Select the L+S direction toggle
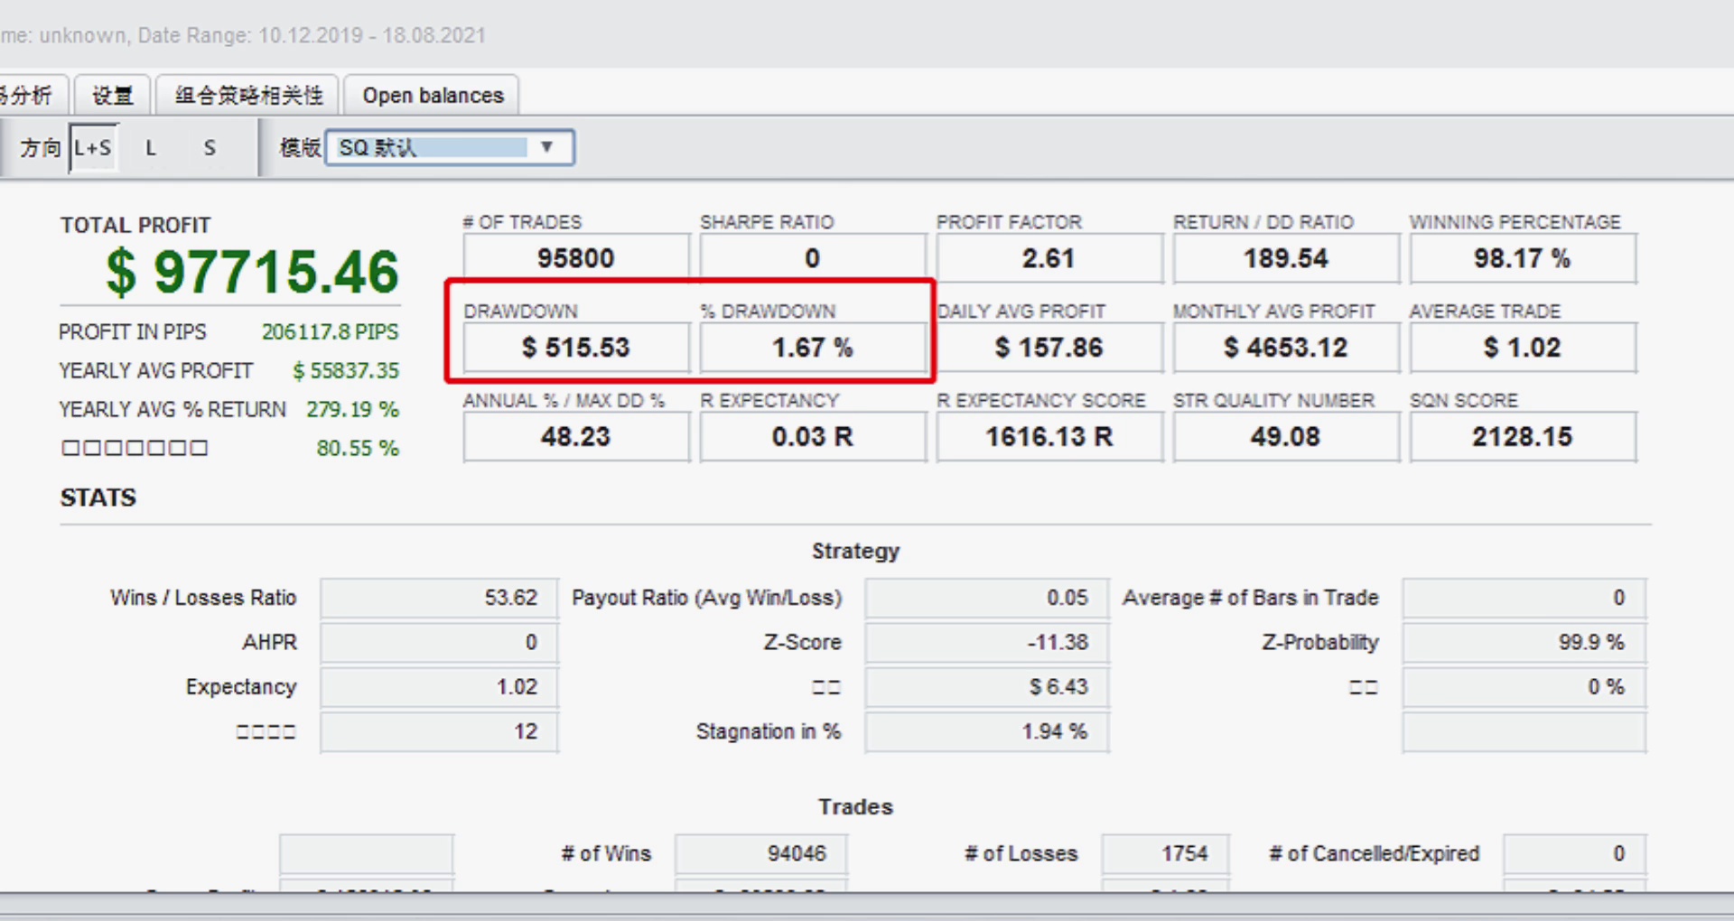 (93, 148)
